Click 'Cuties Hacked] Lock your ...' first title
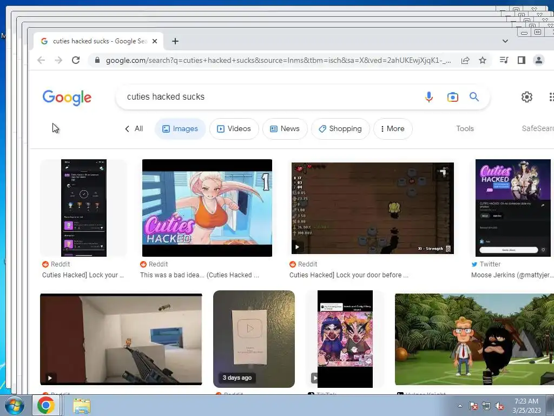The height and width of the screenshot is (416, 554). [83, 275]
